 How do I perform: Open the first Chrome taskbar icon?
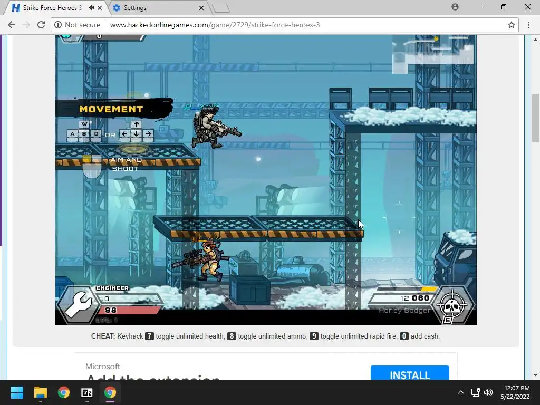point(64,392)
